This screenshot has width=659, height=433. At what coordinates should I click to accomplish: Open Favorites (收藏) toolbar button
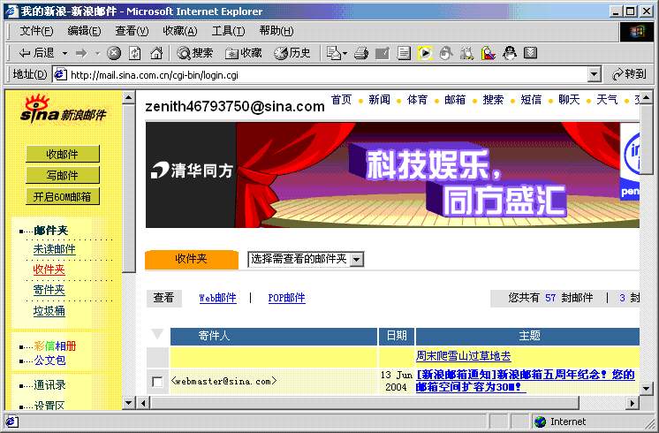click(x=244, y=53)
